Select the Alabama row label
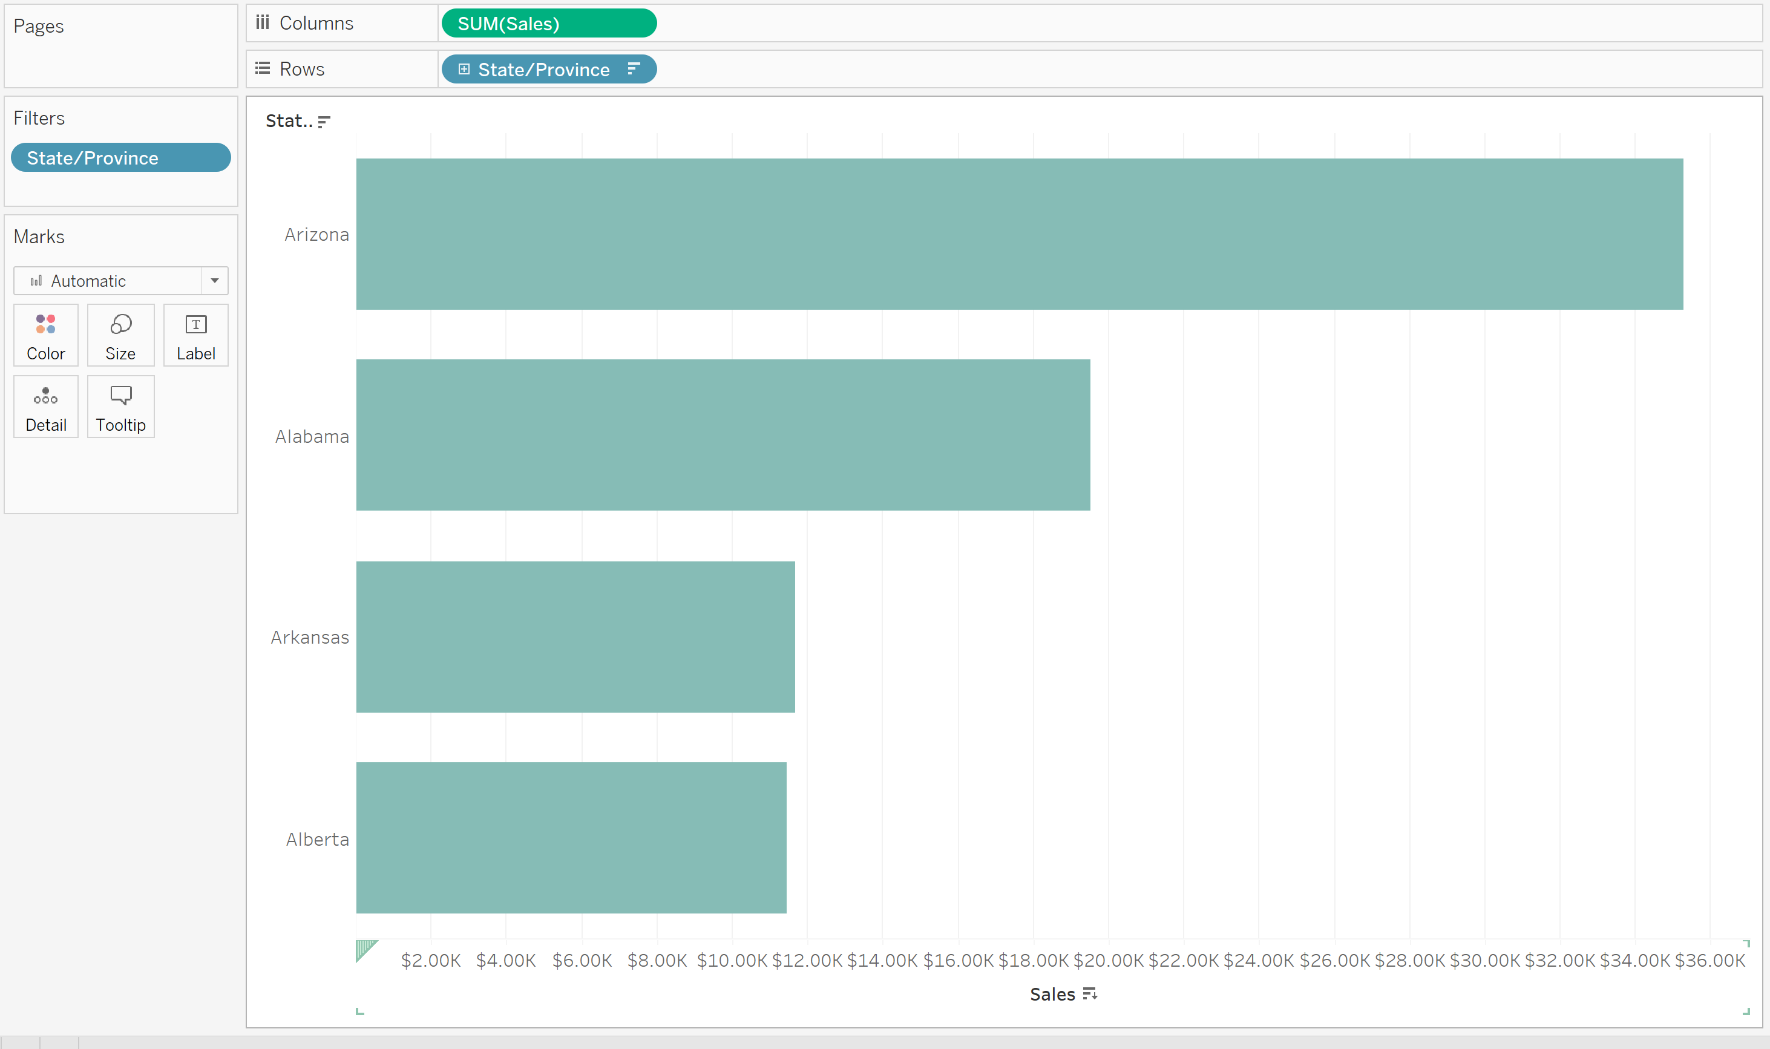Screen dimensions: 1770x1049 (312, 436)
